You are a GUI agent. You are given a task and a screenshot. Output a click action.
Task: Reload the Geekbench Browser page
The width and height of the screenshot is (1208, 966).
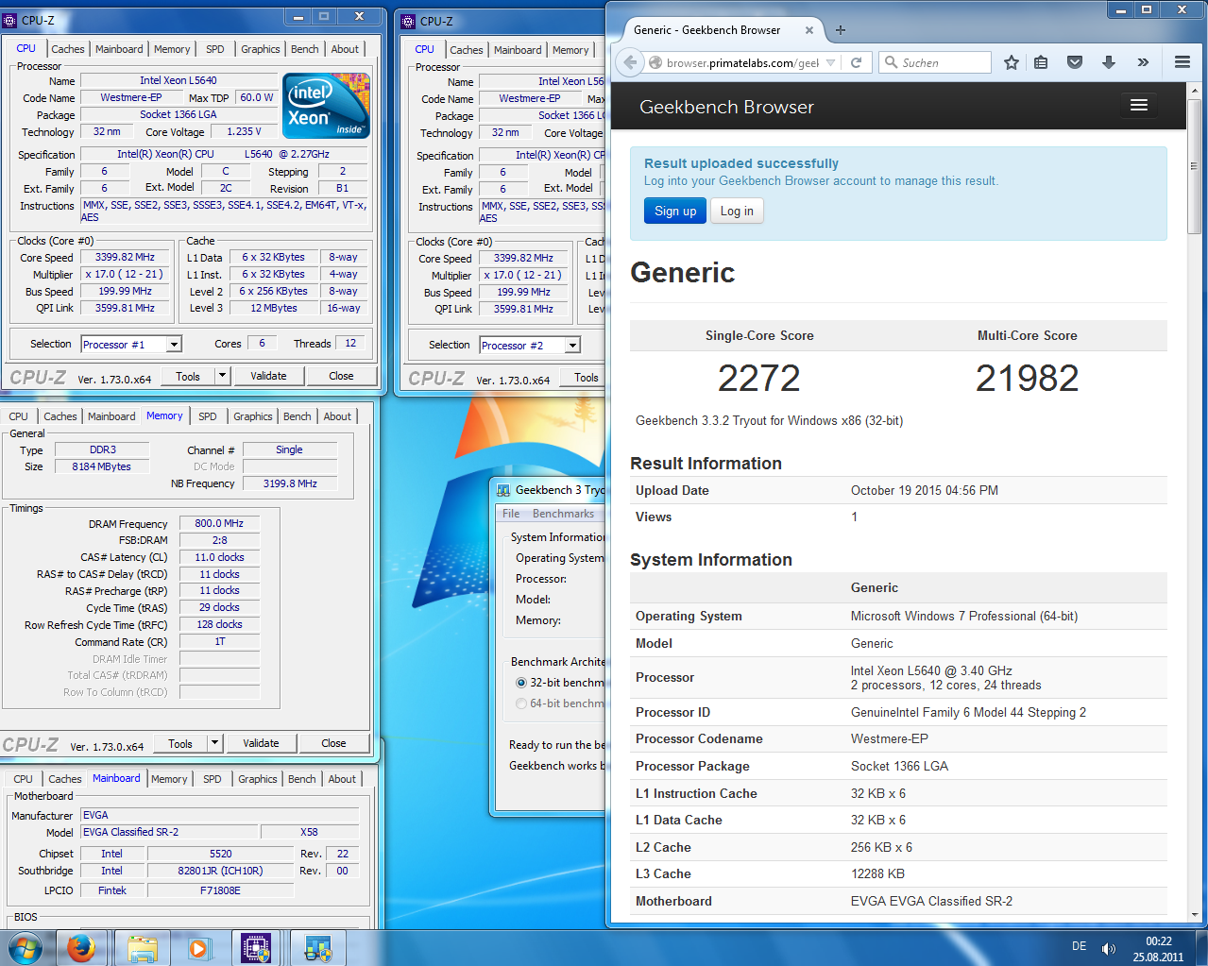(856, 62)
